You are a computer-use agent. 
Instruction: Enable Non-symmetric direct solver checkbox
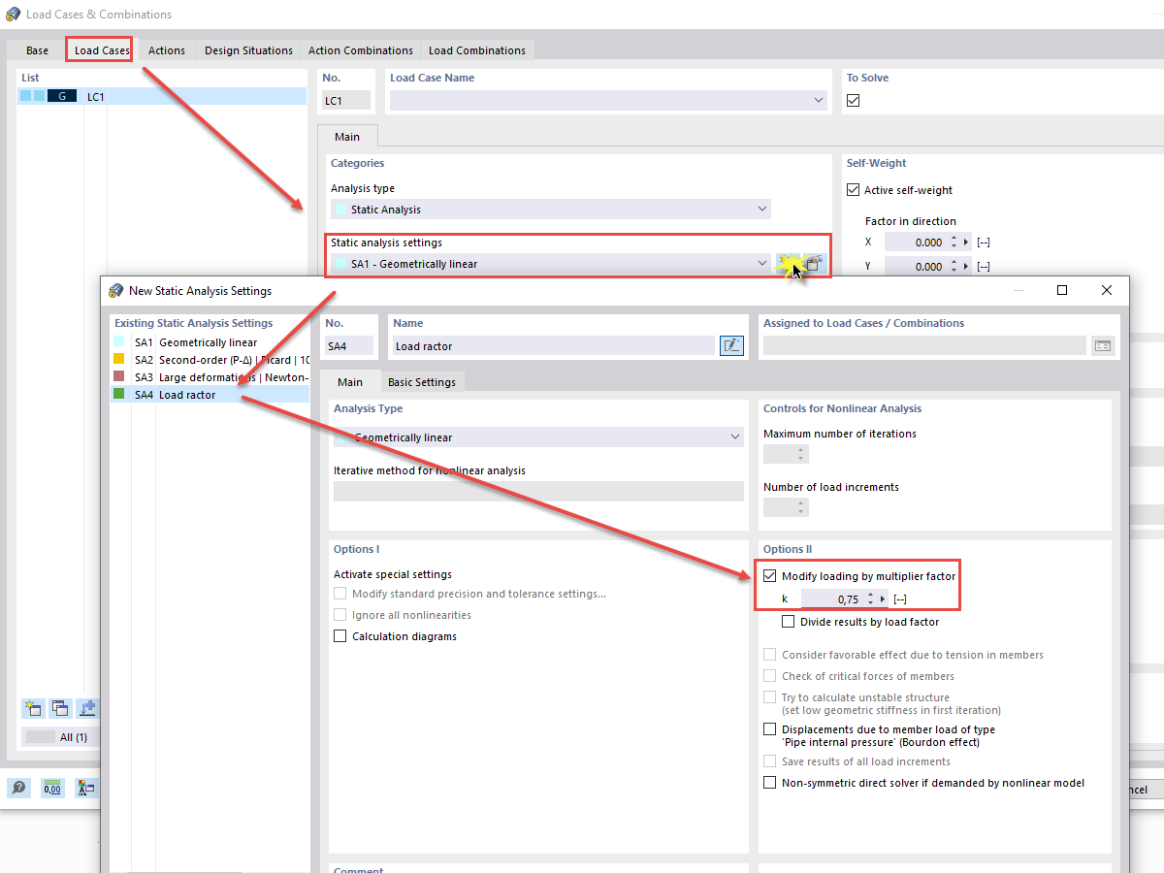770,783
